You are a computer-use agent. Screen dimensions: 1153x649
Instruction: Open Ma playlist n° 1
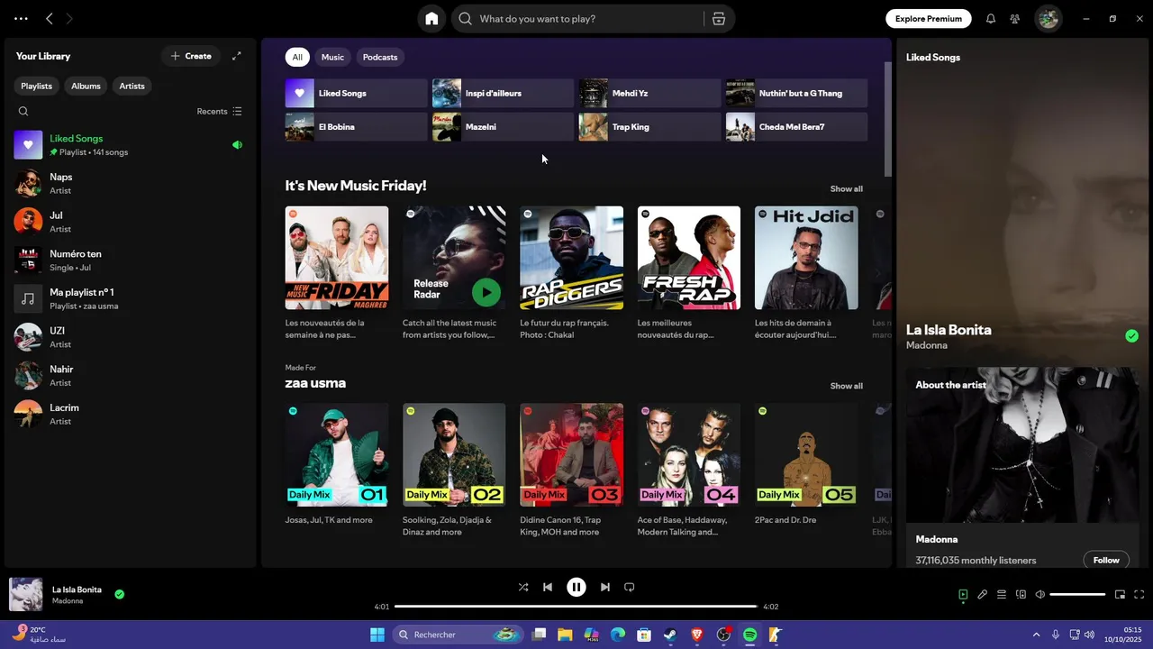point(129,298)
